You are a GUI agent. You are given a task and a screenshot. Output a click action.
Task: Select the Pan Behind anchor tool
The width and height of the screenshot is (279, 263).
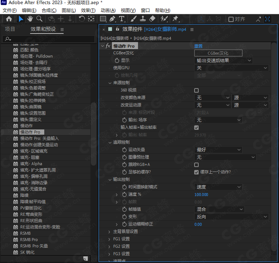91,19
